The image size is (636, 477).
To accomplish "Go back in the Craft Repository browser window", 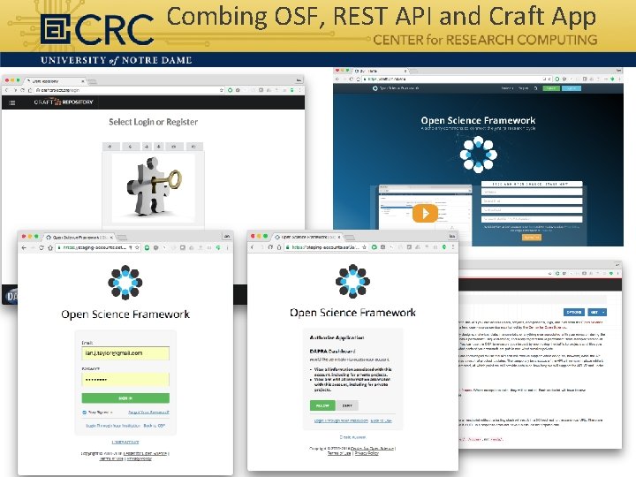I will click(x=6, y=90).
